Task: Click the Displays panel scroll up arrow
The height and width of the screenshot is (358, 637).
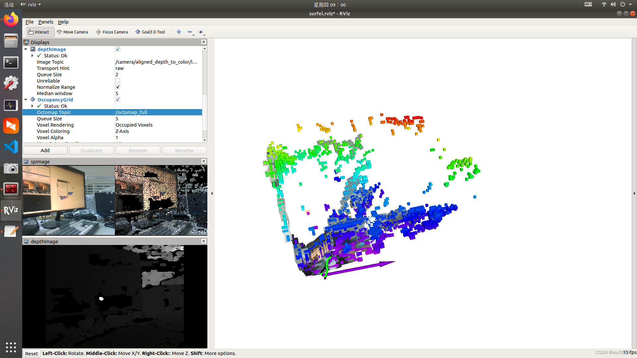Action: pos(205,48)
